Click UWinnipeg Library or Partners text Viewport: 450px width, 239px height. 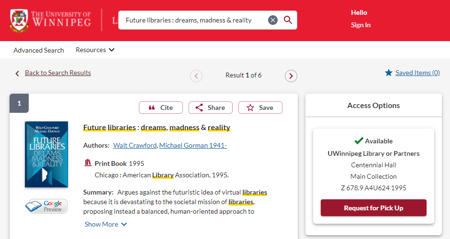pyautogui.click(x=373, y=153)
